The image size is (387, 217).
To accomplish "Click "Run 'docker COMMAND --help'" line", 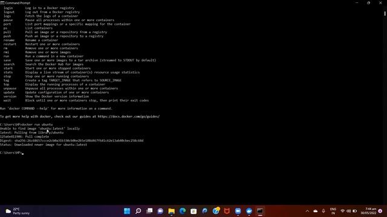I will tap(56, 108).
